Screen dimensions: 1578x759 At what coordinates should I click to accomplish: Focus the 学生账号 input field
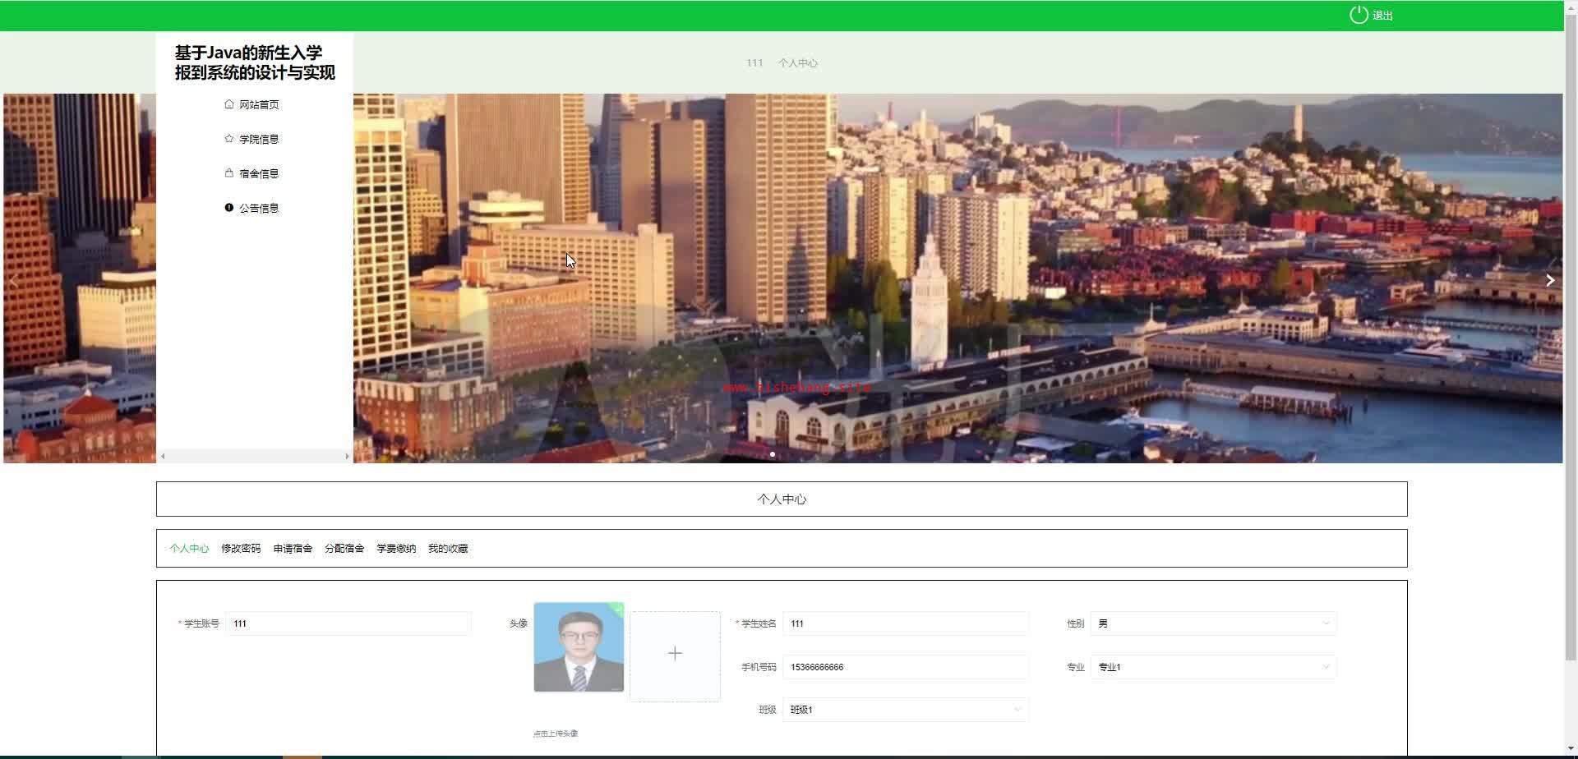point(348,623)
